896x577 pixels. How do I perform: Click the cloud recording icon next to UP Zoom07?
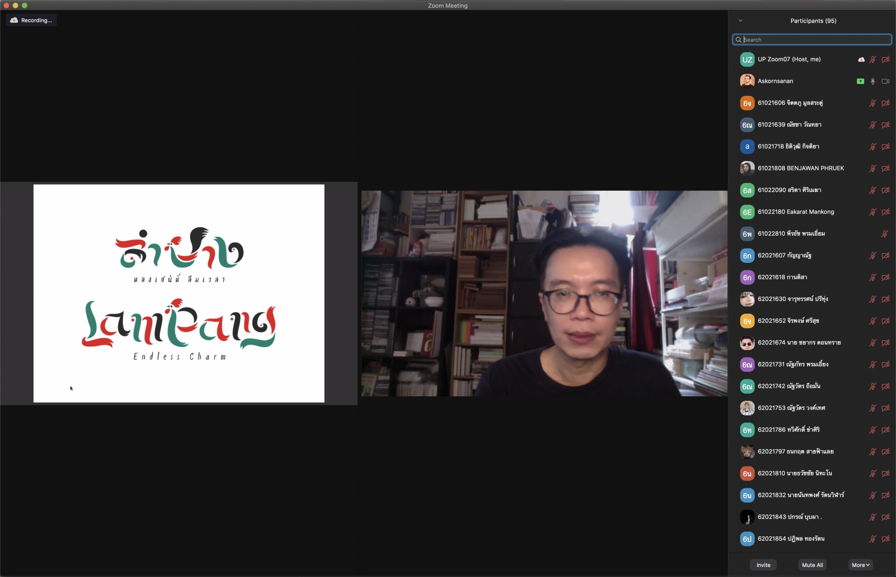pos(861,59)
